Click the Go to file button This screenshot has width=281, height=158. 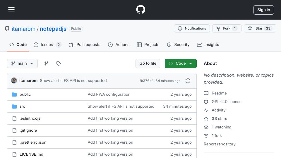(148, 63)
